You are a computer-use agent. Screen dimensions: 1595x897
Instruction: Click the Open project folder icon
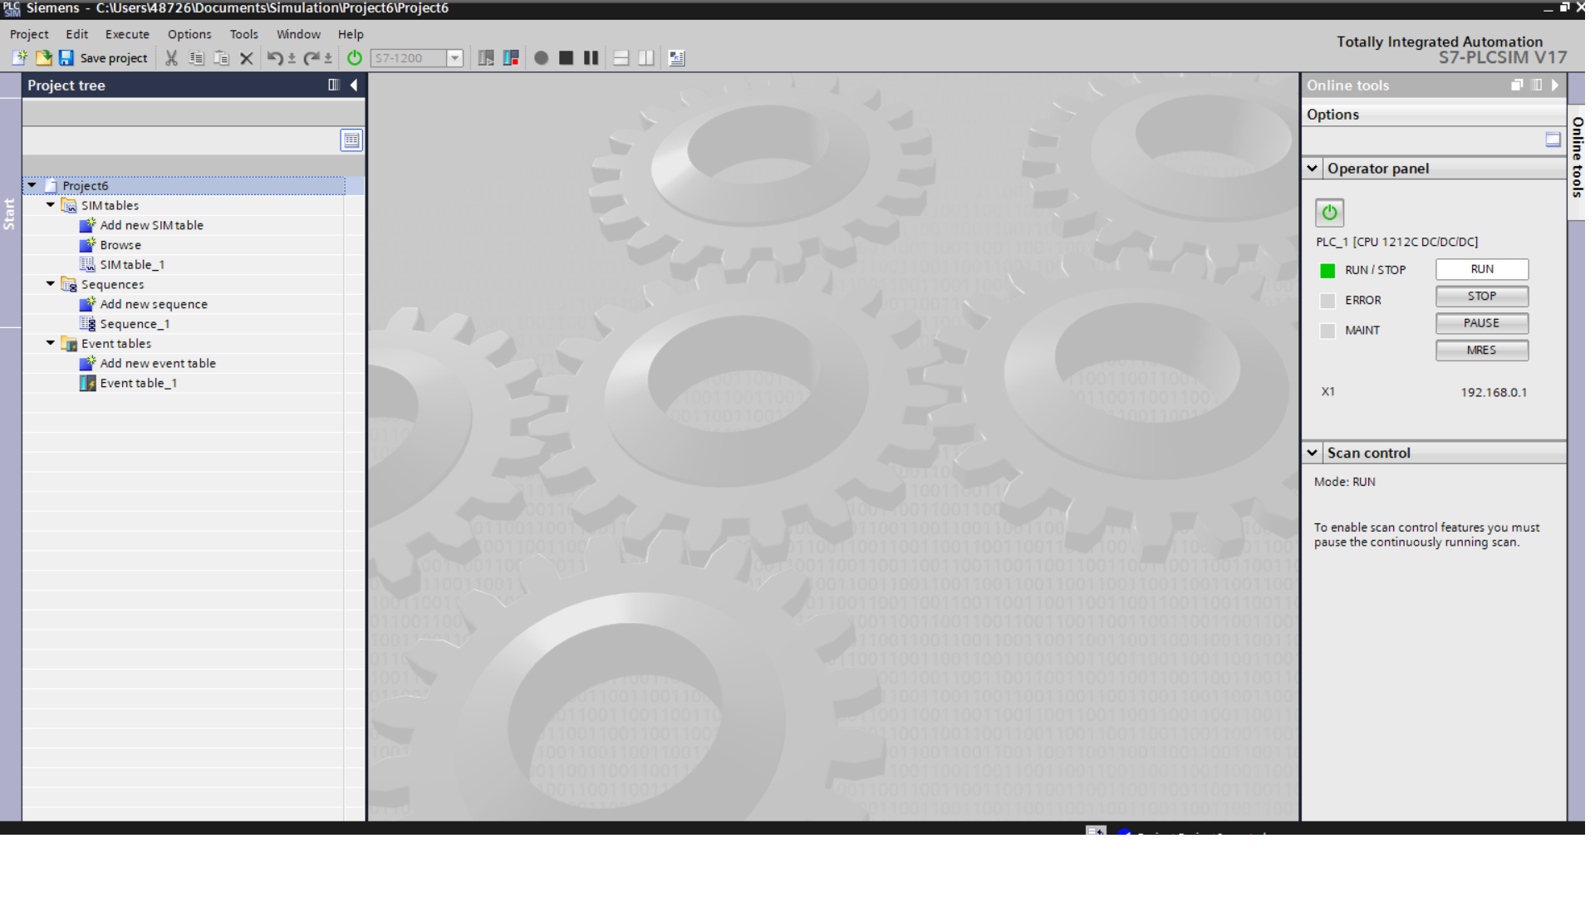43,58
